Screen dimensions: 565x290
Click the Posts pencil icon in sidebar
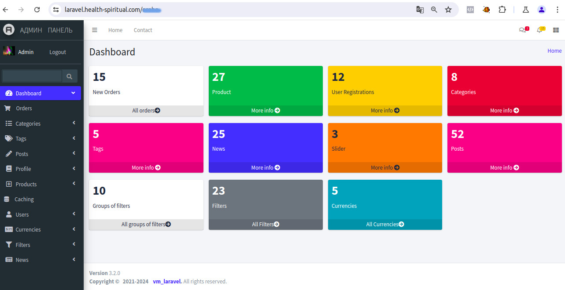[x=9, y=153]
